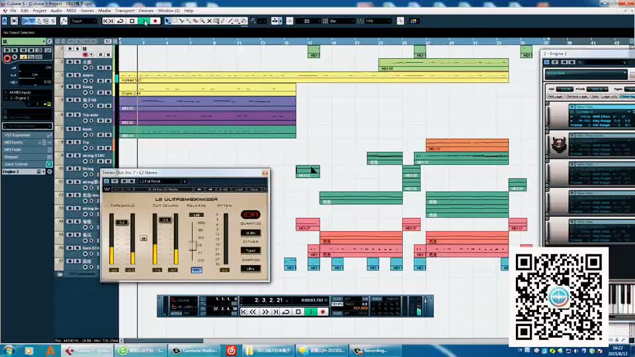
Task: Click the L2 Threshold slider handle
Action: [x=122, y=222]
